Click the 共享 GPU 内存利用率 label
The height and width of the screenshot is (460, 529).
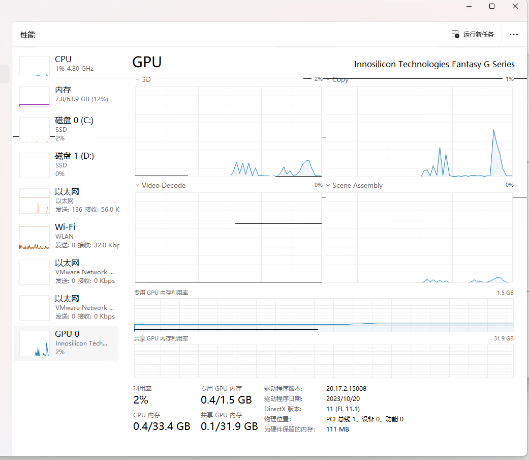coord(161,338)
